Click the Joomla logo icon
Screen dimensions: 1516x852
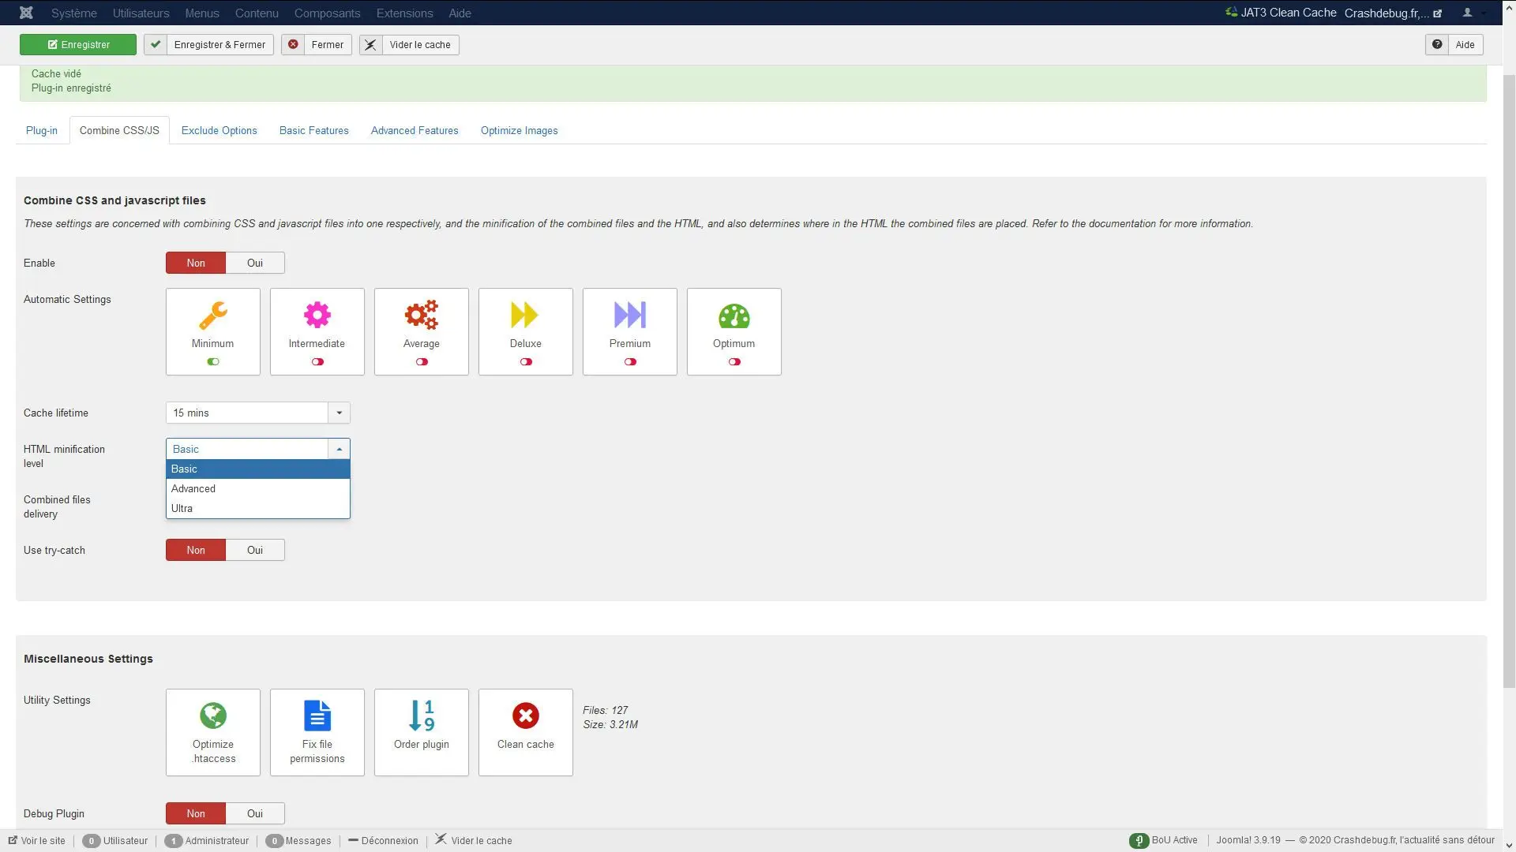[26, 13]
